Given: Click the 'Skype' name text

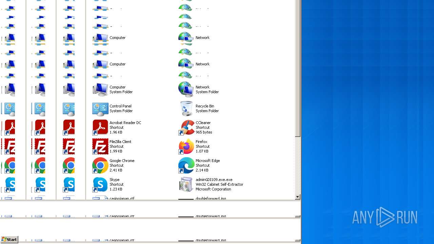Looking at the screenshot, I should (115, 180).
